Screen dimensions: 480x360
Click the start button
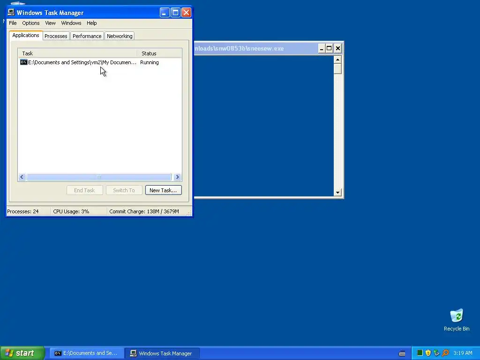point(22,353)
